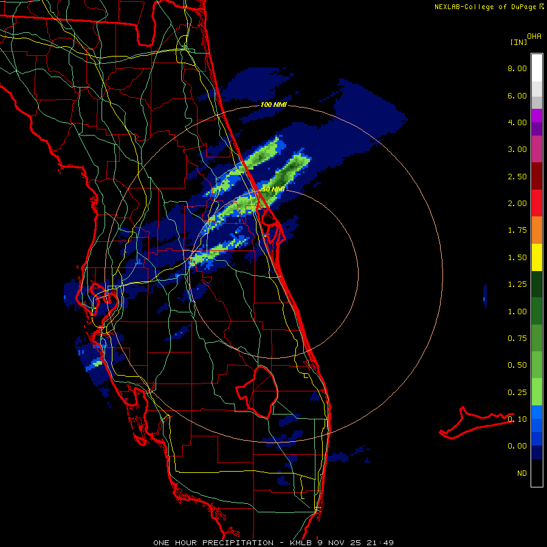Image resolution: width=547 pixels, height=547 pixels.
Task: Select the bright red swatch beside 2.00
Action: pyautogui.click(x=537, y=204)
